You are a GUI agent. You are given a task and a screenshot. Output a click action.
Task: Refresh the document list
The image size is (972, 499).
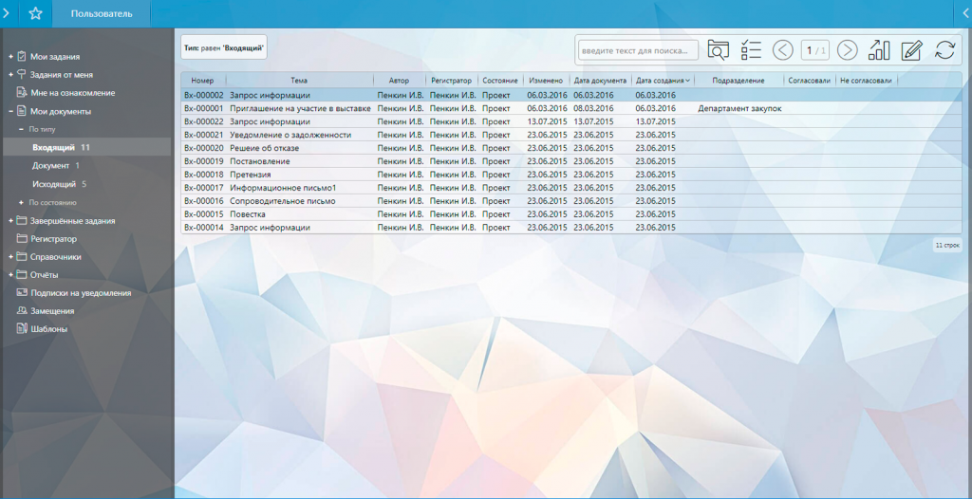tap(944, 50)
